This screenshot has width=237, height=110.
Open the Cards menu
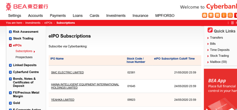94,16
